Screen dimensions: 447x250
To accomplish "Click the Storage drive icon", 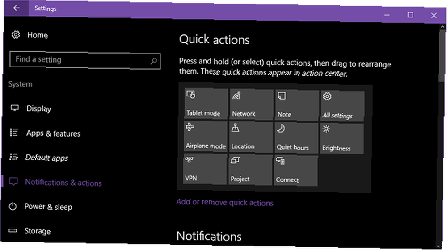I will point(13,230).
